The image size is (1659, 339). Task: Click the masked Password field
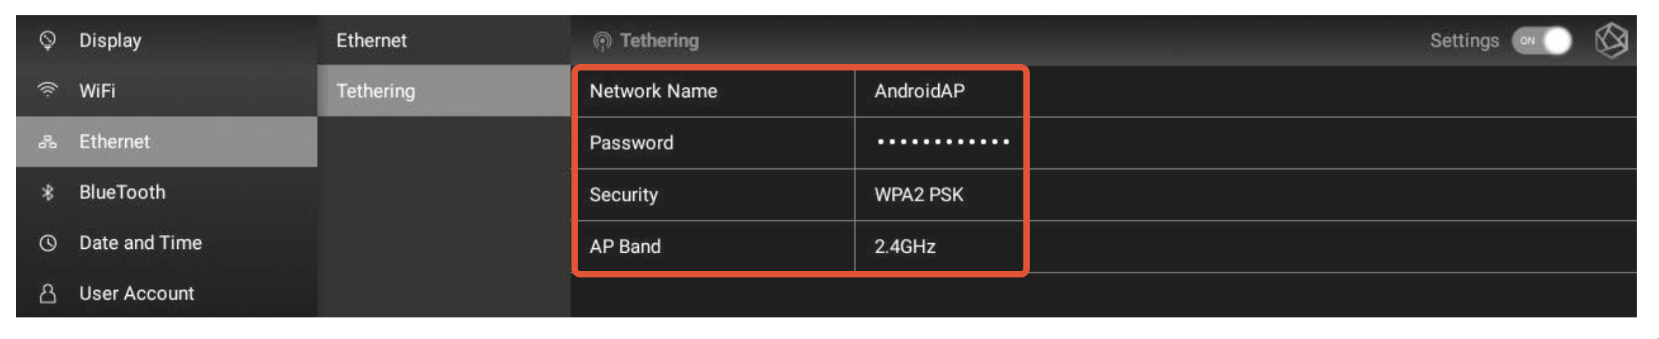pos(939,142)
